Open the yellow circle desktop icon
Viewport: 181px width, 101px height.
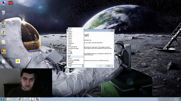(x=18, y=62)
